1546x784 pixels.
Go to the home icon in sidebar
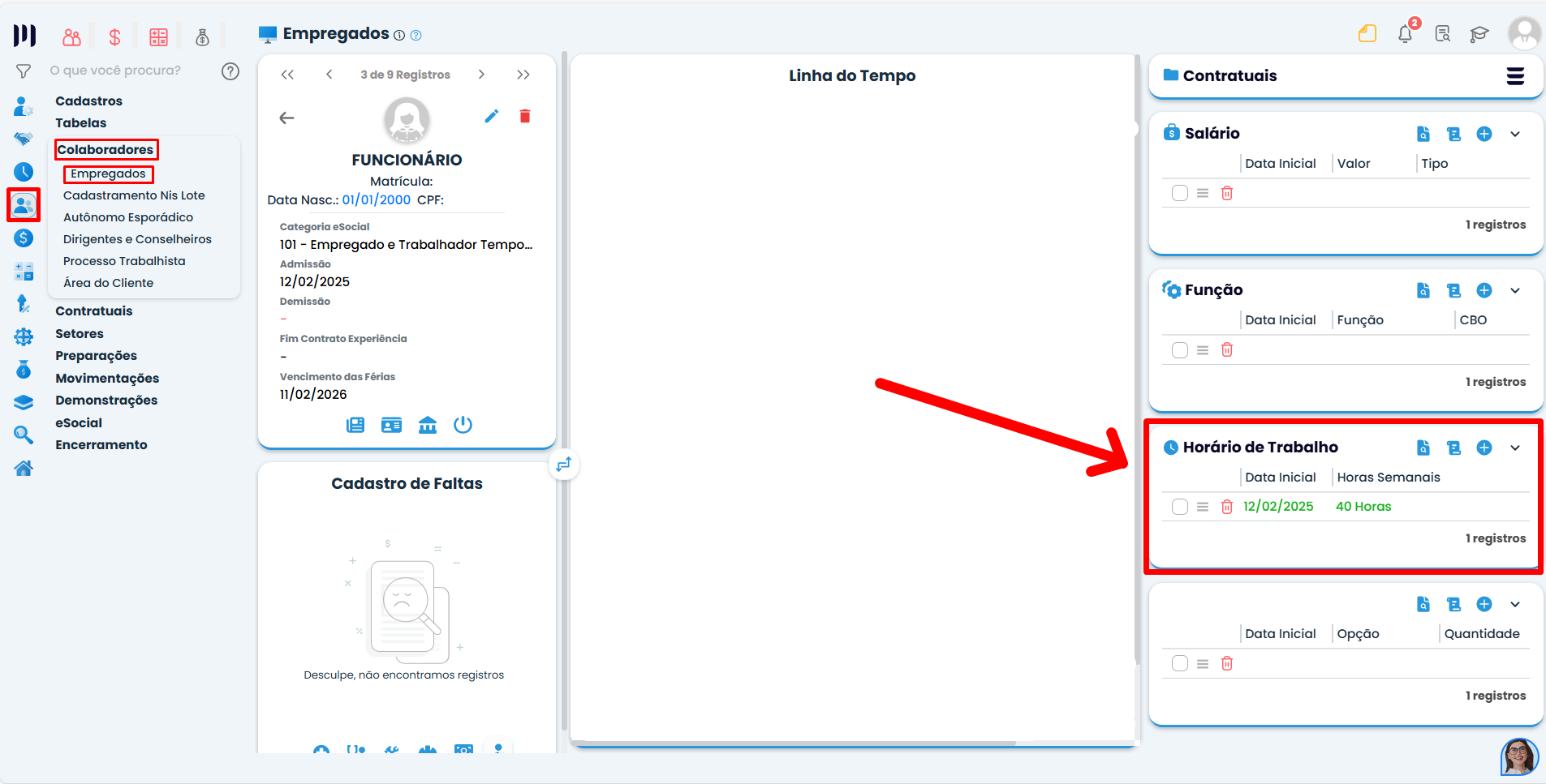pyautogui.click(x=24, y=468)
